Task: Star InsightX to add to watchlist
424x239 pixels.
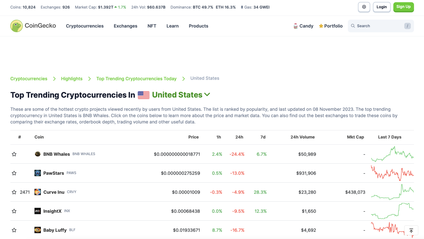Action: 14,211
